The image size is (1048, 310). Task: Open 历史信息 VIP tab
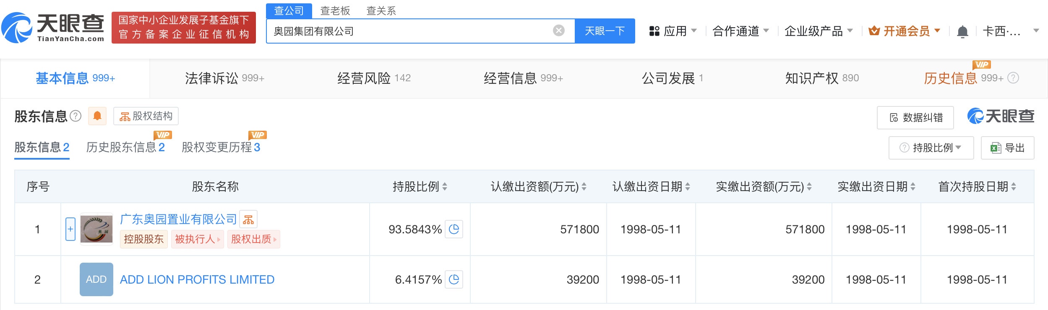tap(963, 78)
